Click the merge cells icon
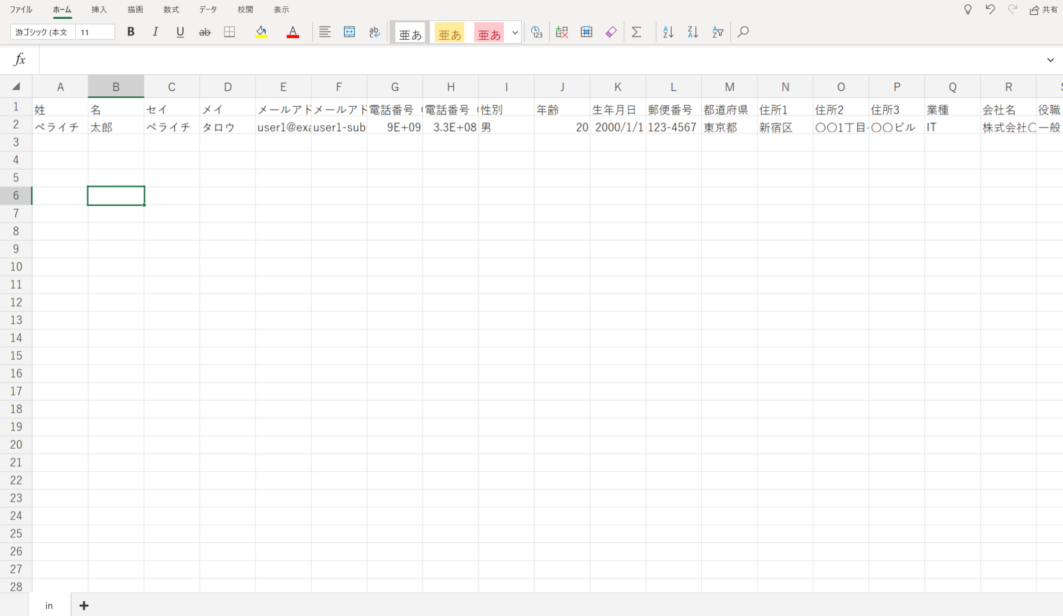 [349, 32]
